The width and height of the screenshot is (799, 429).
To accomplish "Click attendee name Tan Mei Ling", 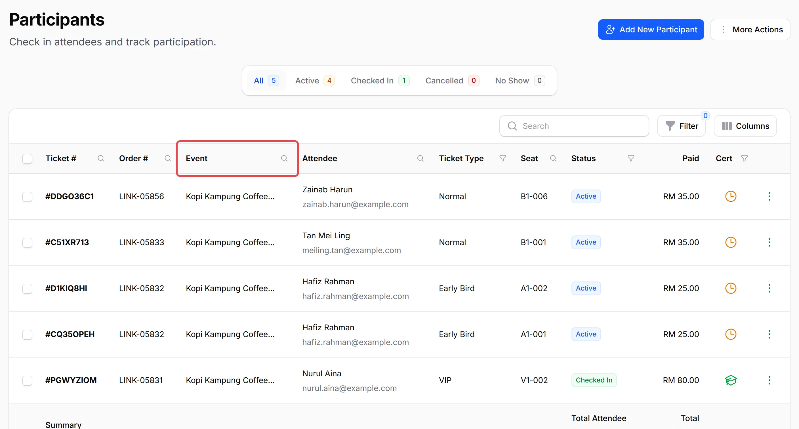I will pyautogui.click(x=326, y=235).
